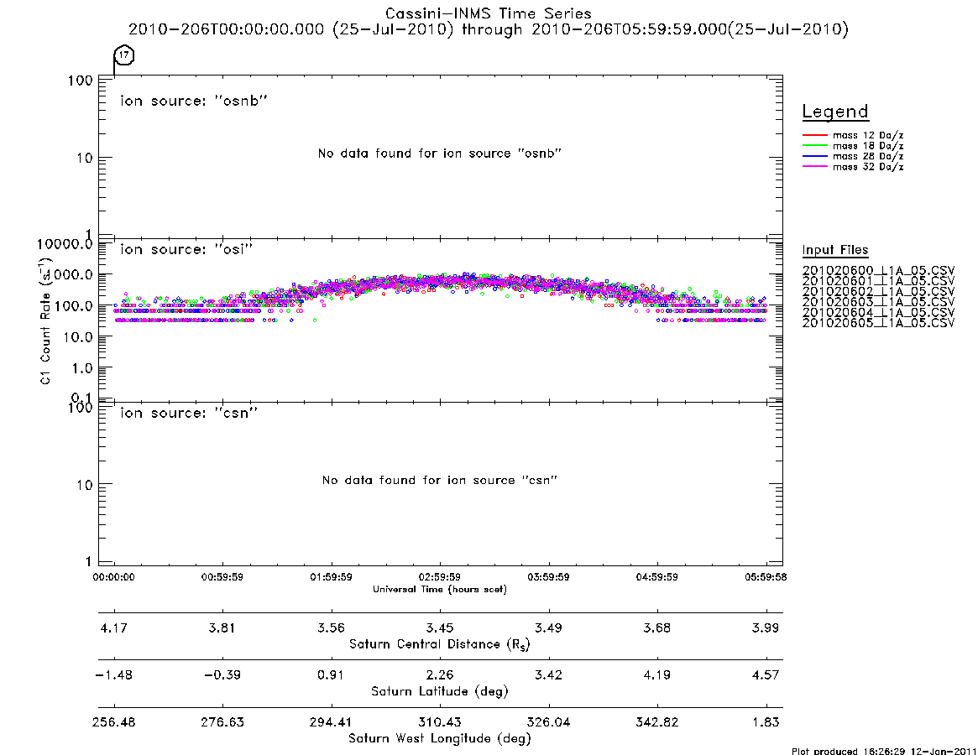
Task: Click the ion source "osnb" panel label
Action: pos(194,101)
